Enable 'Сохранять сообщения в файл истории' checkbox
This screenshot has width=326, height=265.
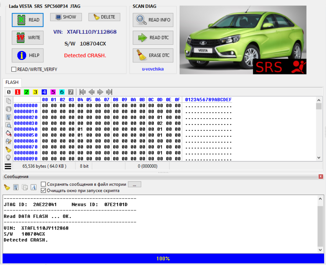(43, 184)
